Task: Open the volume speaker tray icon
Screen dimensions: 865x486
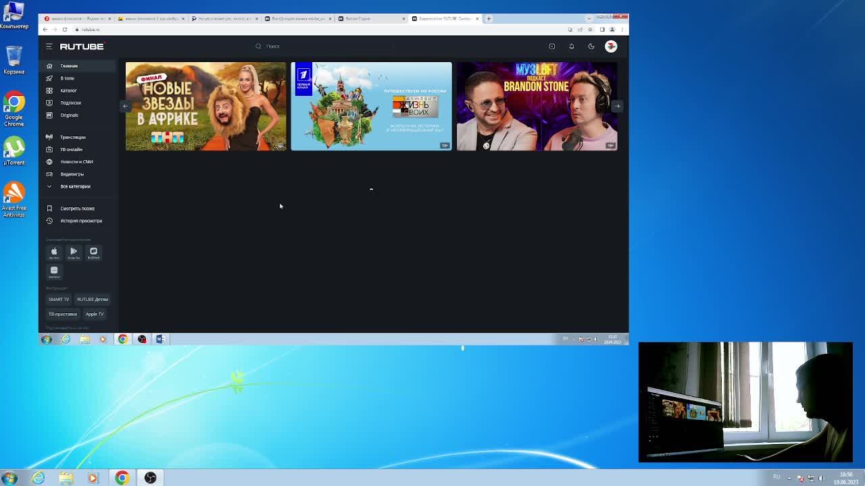Action: (x=822, y=478)
